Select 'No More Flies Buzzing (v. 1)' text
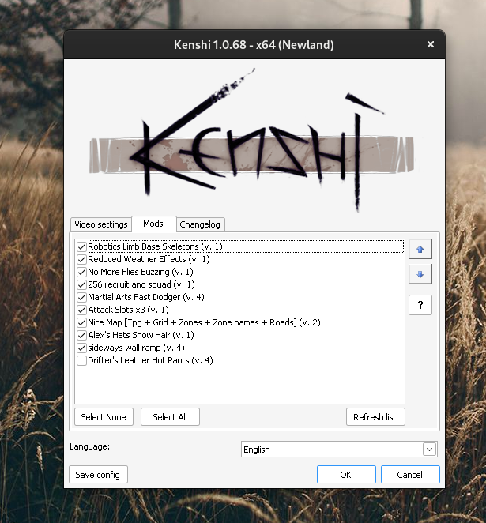Viewport: 486px width, 523px height. (x=141, y=272)
